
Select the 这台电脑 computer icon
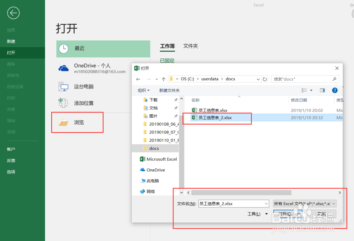[64, 86]
